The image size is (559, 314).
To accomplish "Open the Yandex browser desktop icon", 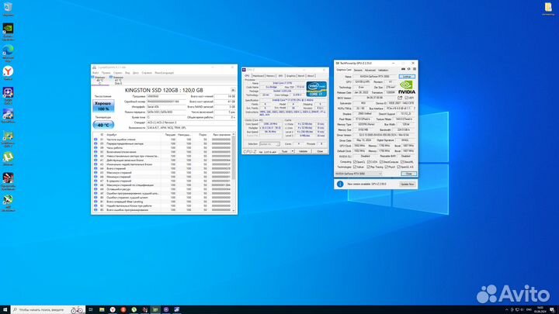I will tap(8, 74).
